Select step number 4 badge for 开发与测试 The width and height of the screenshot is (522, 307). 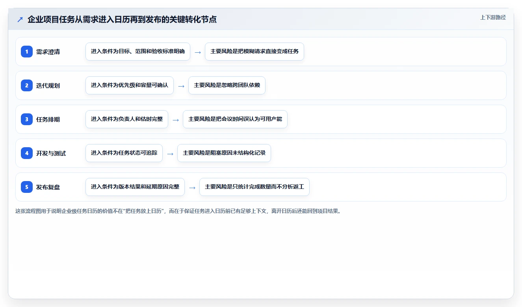pyautogui.click(x=27, y=153)
